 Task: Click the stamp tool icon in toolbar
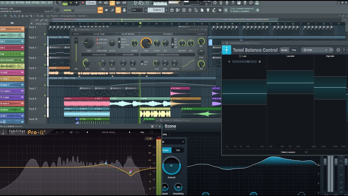[124, 10]
